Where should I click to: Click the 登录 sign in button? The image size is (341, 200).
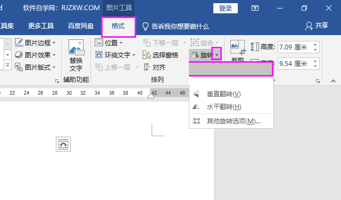226,9
